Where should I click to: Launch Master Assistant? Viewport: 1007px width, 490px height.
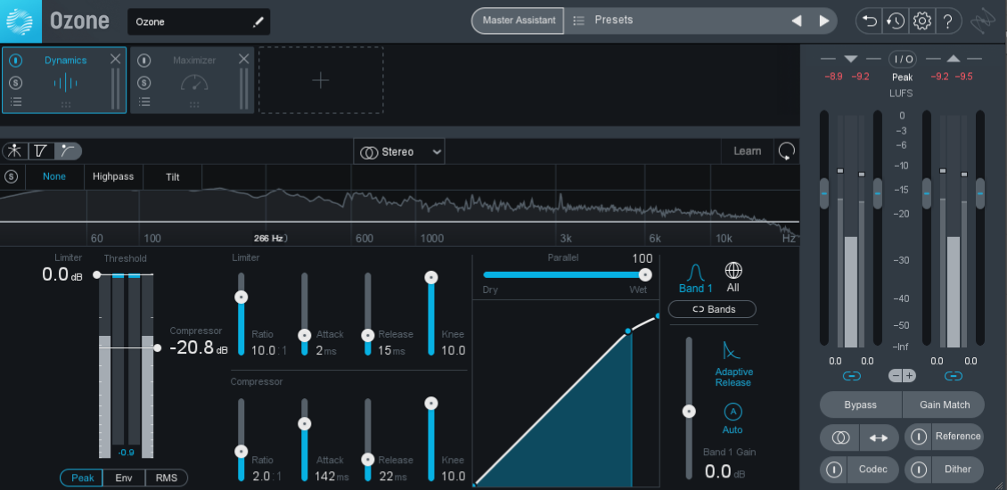click(x=519, y=20)
